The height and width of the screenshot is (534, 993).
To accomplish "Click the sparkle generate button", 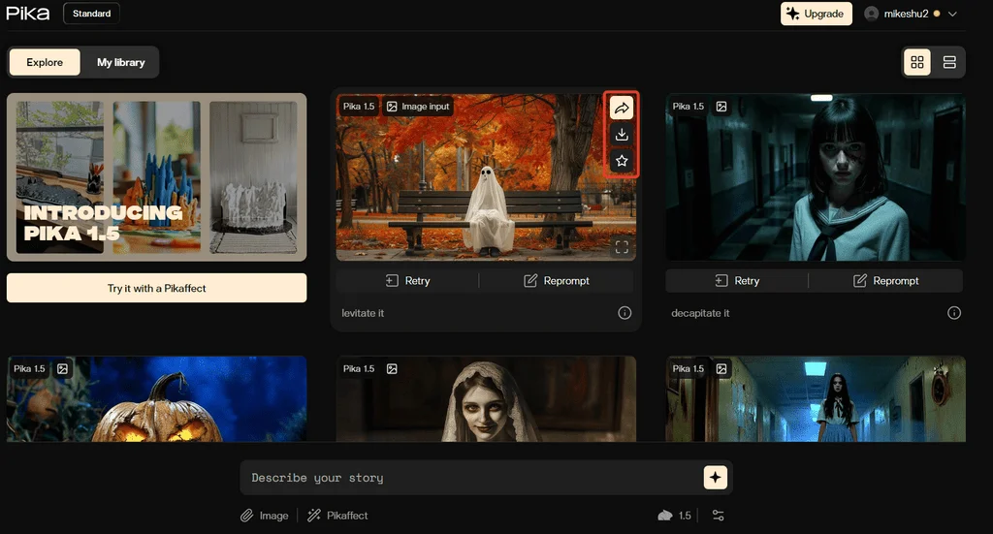I will click(x=715, y=477).
